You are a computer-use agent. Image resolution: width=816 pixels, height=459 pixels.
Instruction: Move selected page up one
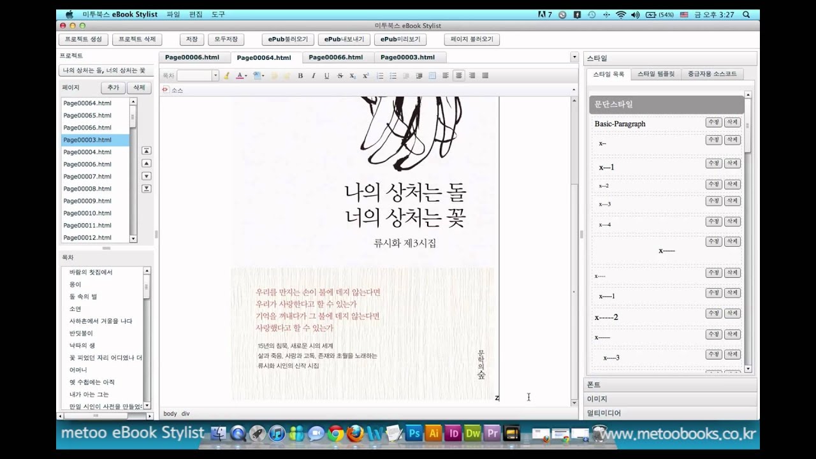[x=146, y=164]
